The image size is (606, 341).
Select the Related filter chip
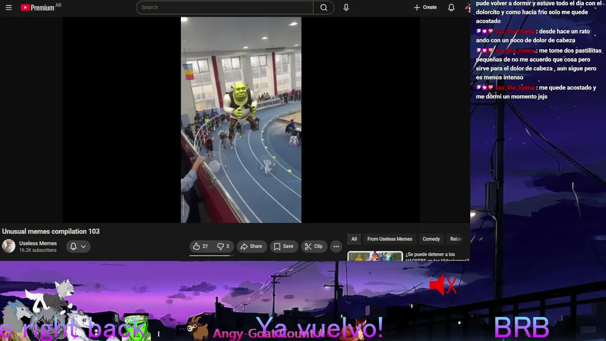[x=456, y=239]
